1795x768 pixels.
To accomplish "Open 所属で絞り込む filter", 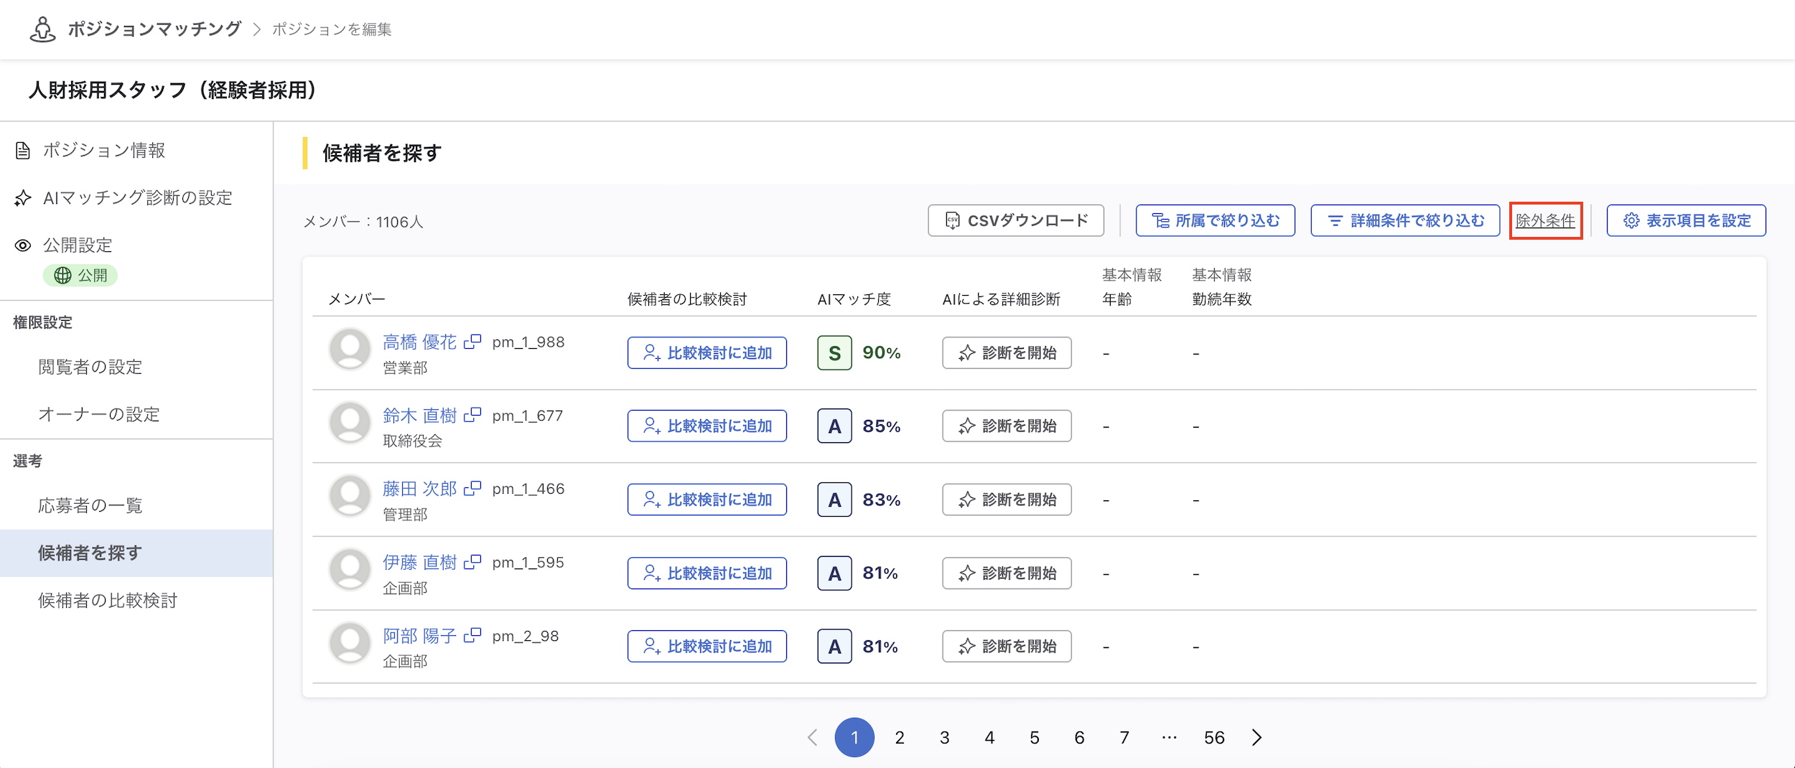I will pyautogui.click(x=1215, y=220).
